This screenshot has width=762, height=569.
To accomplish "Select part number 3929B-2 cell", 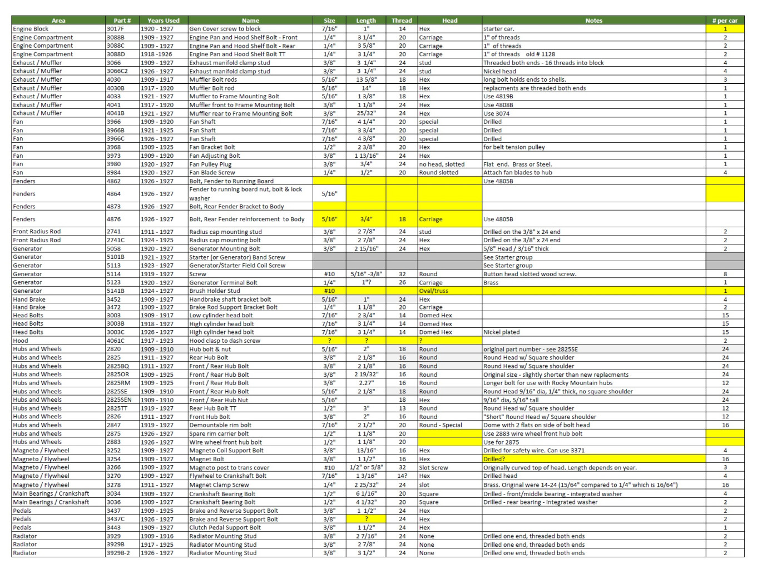I will tap(122, 553).
